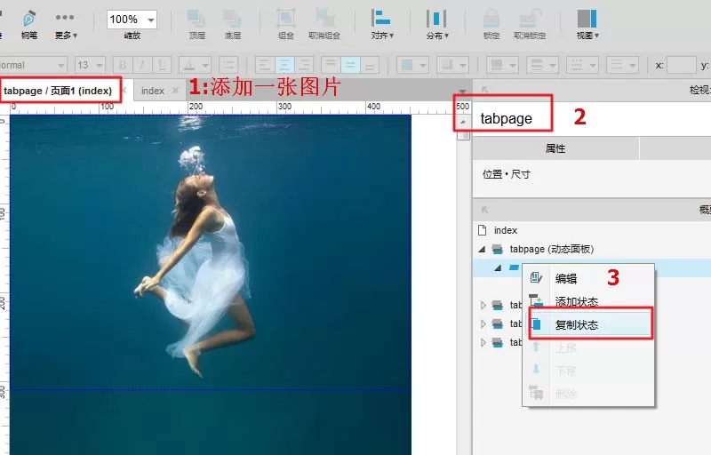Open the 100% zoom dropdown
Image resolution: width=711 pixels, height=455 pixels.
(132, 20)
